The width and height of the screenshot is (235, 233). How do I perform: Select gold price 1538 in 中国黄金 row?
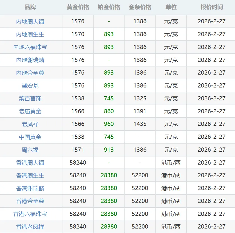click(78, 137)
